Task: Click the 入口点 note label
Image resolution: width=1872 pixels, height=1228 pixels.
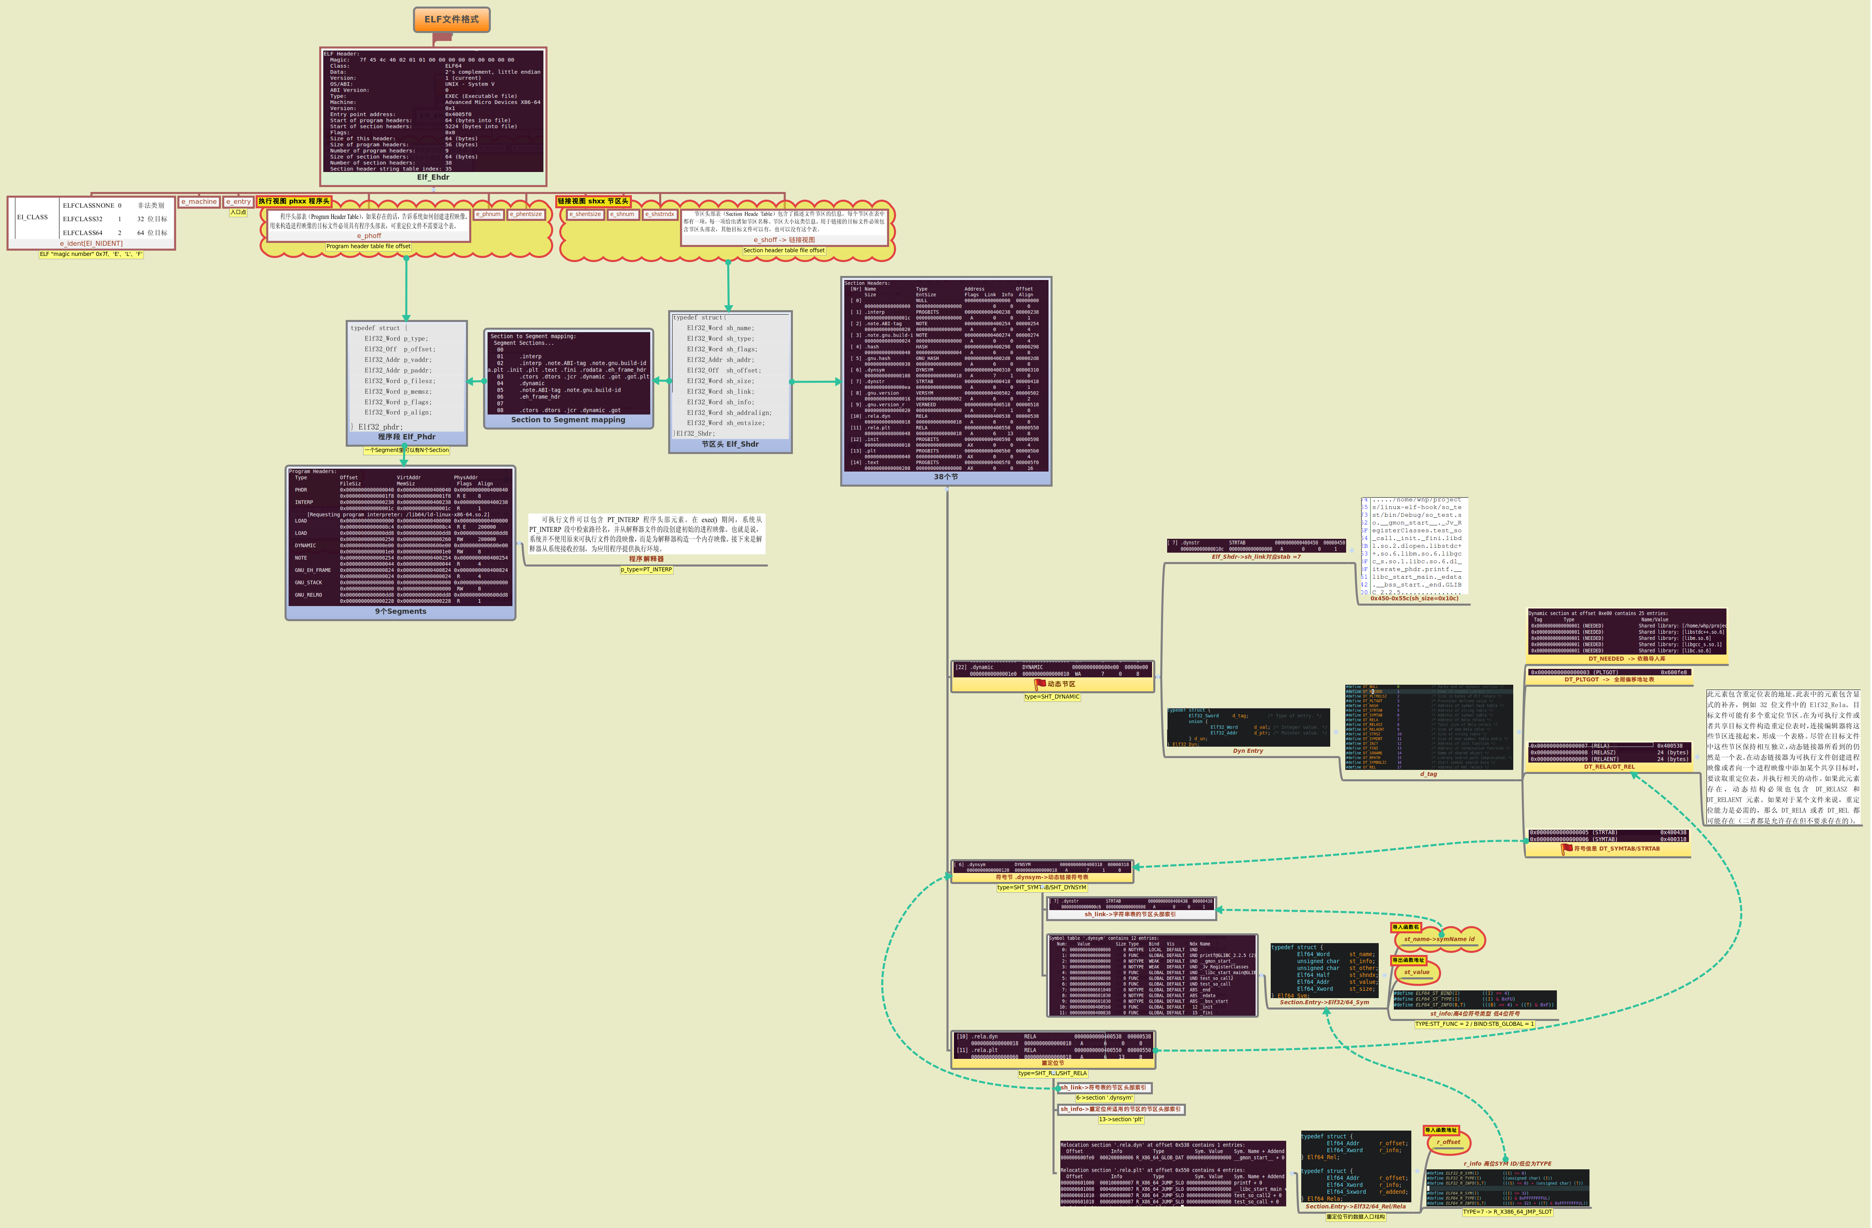Action: (x=238, y=212)
